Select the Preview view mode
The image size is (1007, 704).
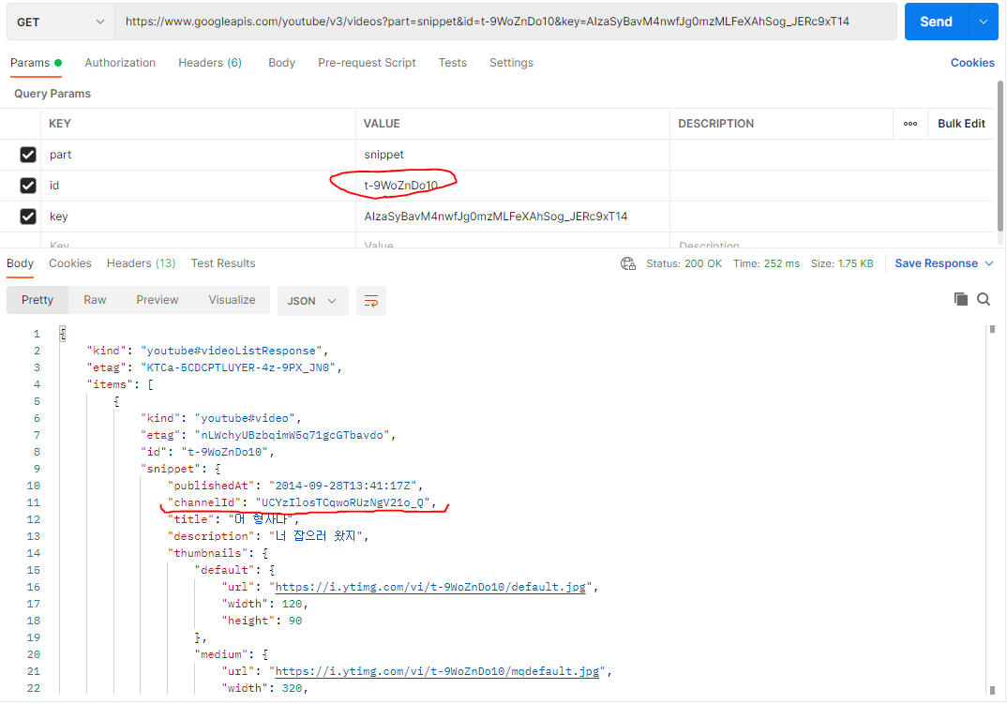pyautogui.click(x=158, y=300)
